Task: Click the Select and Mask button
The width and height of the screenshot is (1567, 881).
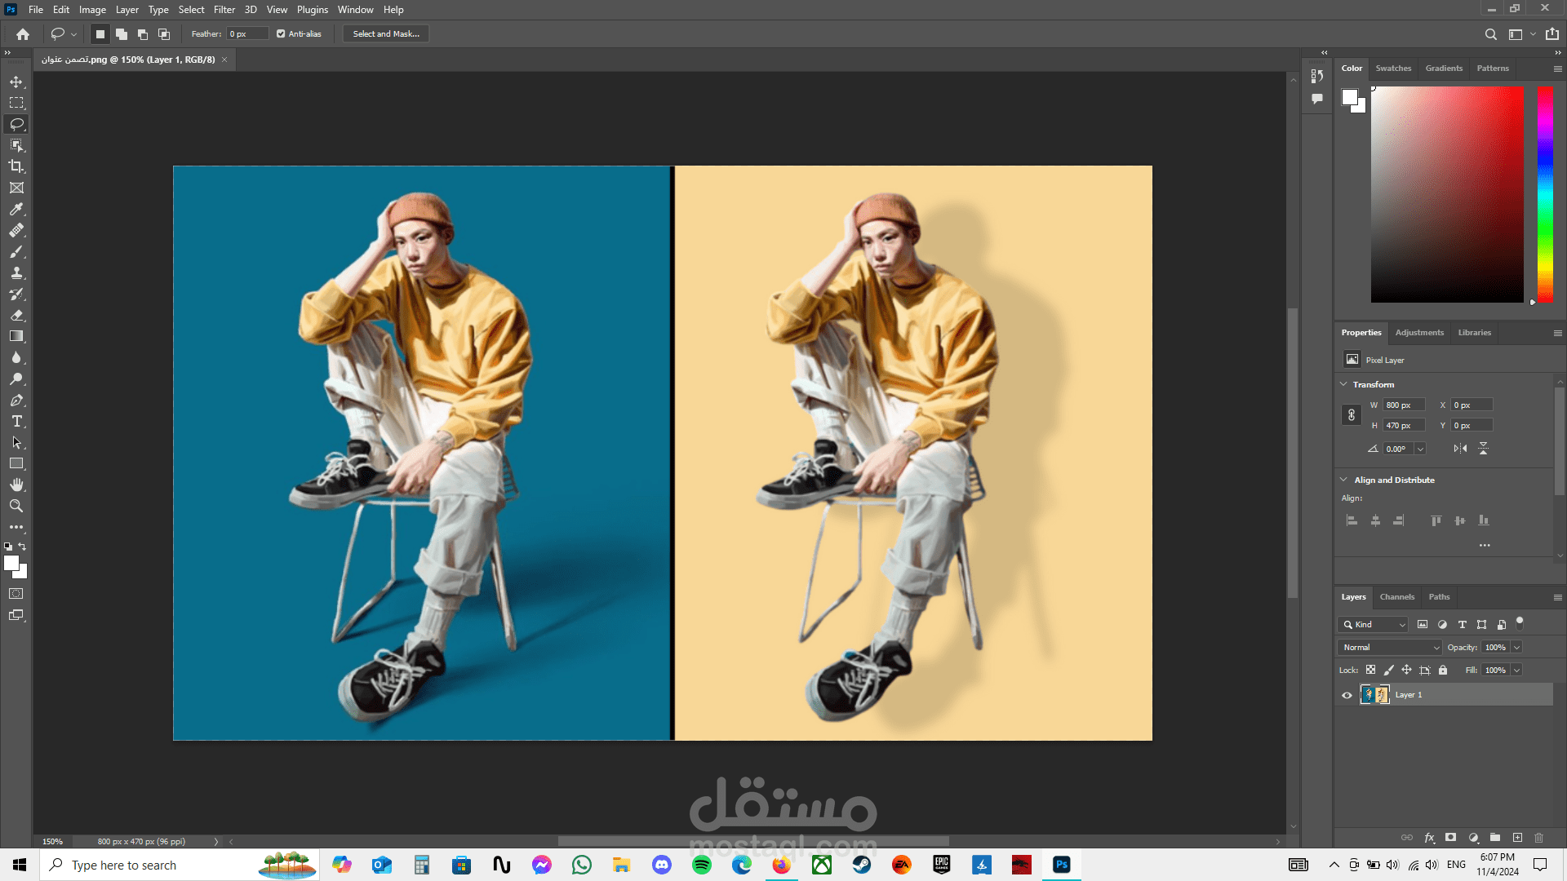Action: pos(386,34)
